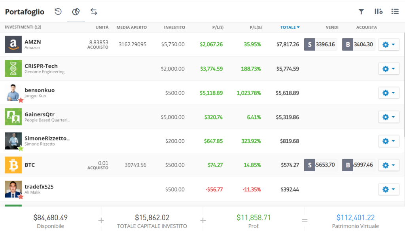Click the BTC sell price button

320,165
